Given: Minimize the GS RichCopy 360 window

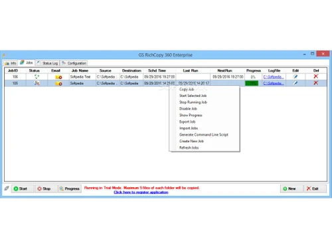Looking at the screenshot, I should click(305, 54).
